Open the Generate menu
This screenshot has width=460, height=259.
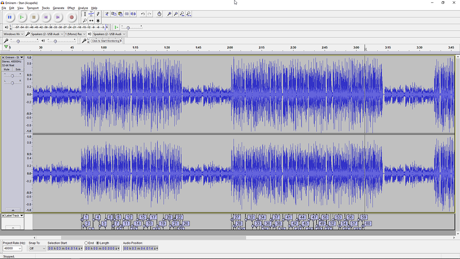[58, 8]
